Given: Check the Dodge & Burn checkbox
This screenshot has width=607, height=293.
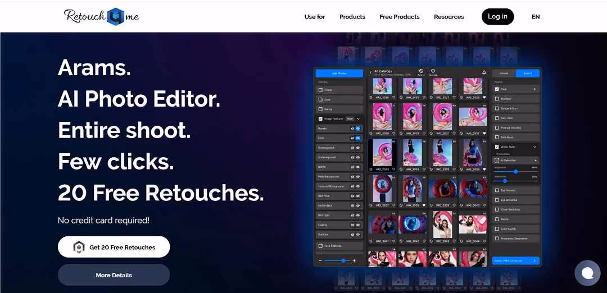Looking at the screenshot, I should [497, 108].
